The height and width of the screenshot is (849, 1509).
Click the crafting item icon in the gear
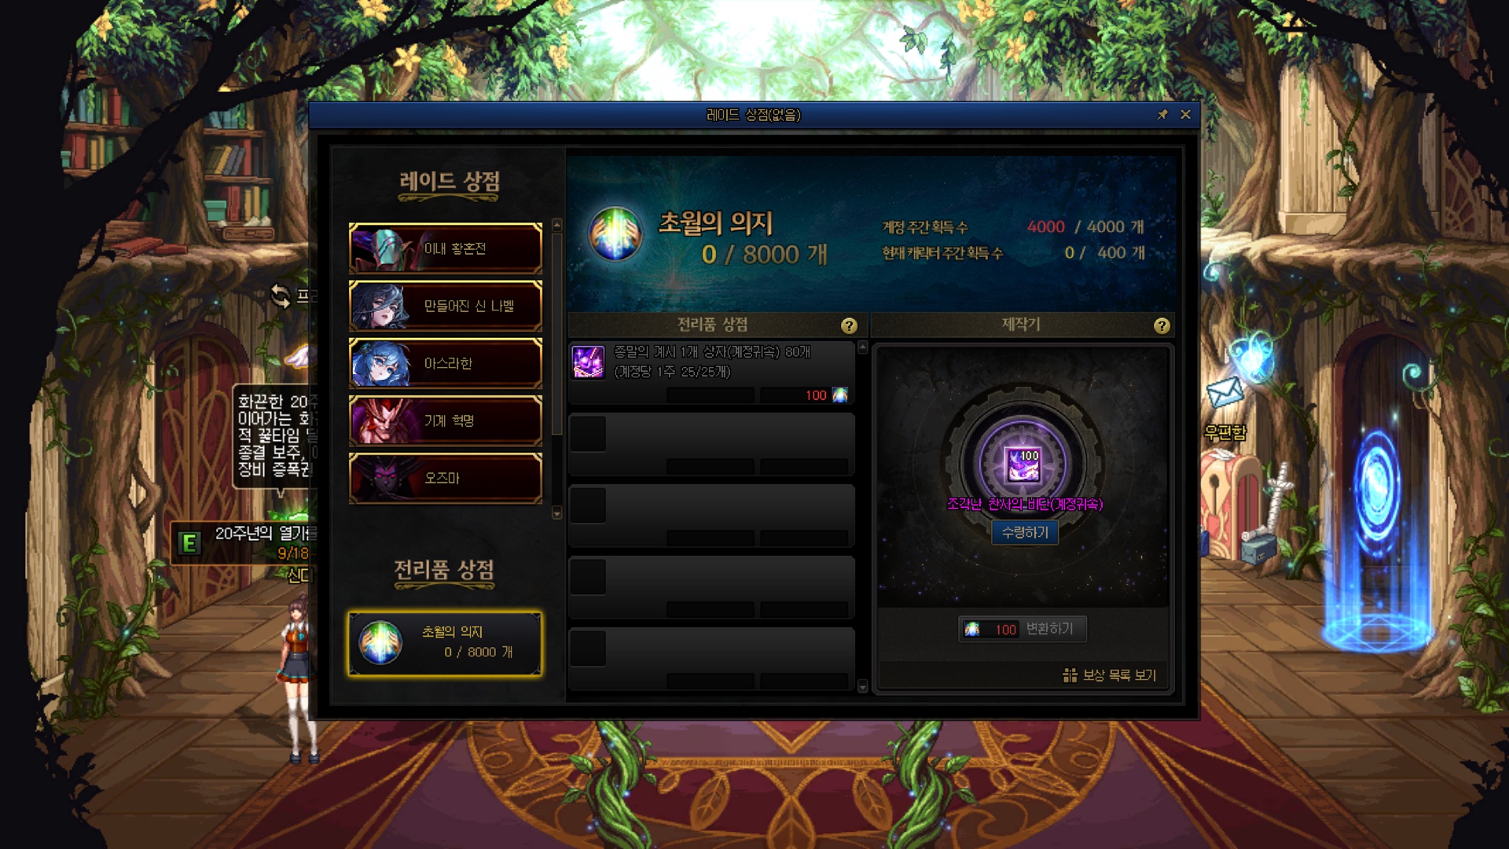click(x=1023, y=465)
